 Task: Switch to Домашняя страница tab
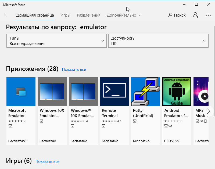click(x=35, y=15)
